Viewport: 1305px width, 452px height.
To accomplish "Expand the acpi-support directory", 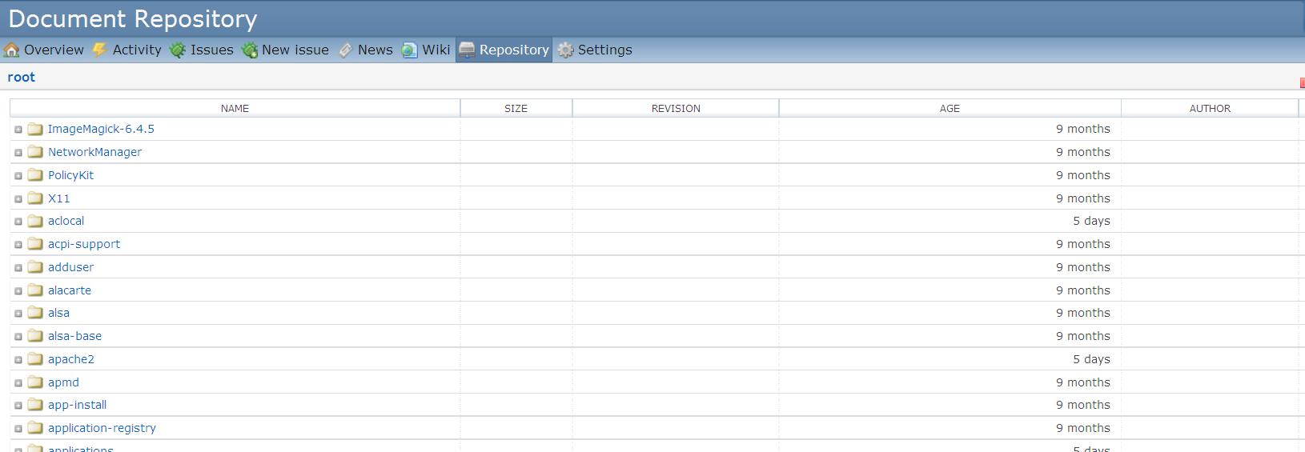I will (x=18, y=245).
